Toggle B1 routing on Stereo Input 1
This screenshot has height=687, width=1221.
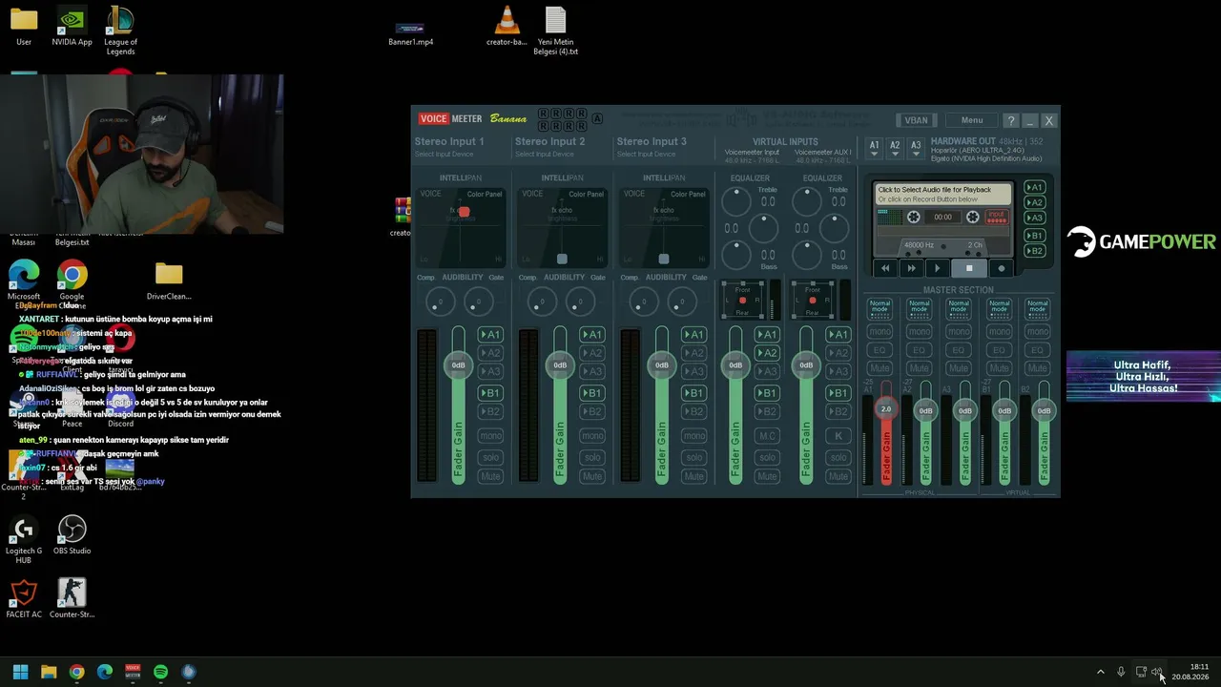[x=490, y=393]
